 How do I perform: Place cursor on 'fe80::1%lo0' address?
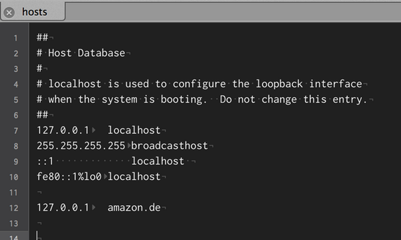click(x=69, y=177)
